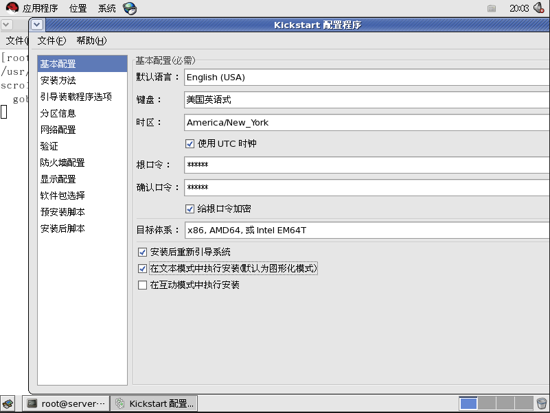Open 目标体系 dropdown showing x86, AMD64
Viewport: 550px width, 413px height.
click(x=367, y=231)
